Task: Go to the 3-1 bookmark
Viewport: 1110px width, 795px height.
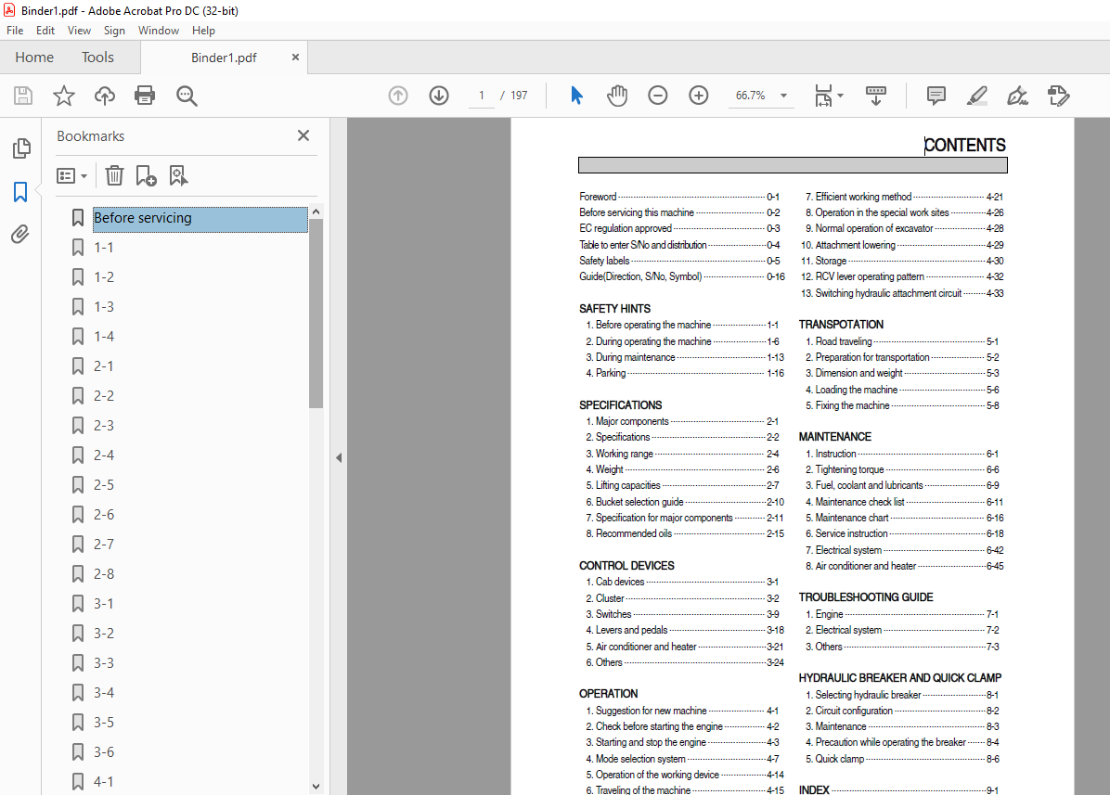Action: click(104, 604)
